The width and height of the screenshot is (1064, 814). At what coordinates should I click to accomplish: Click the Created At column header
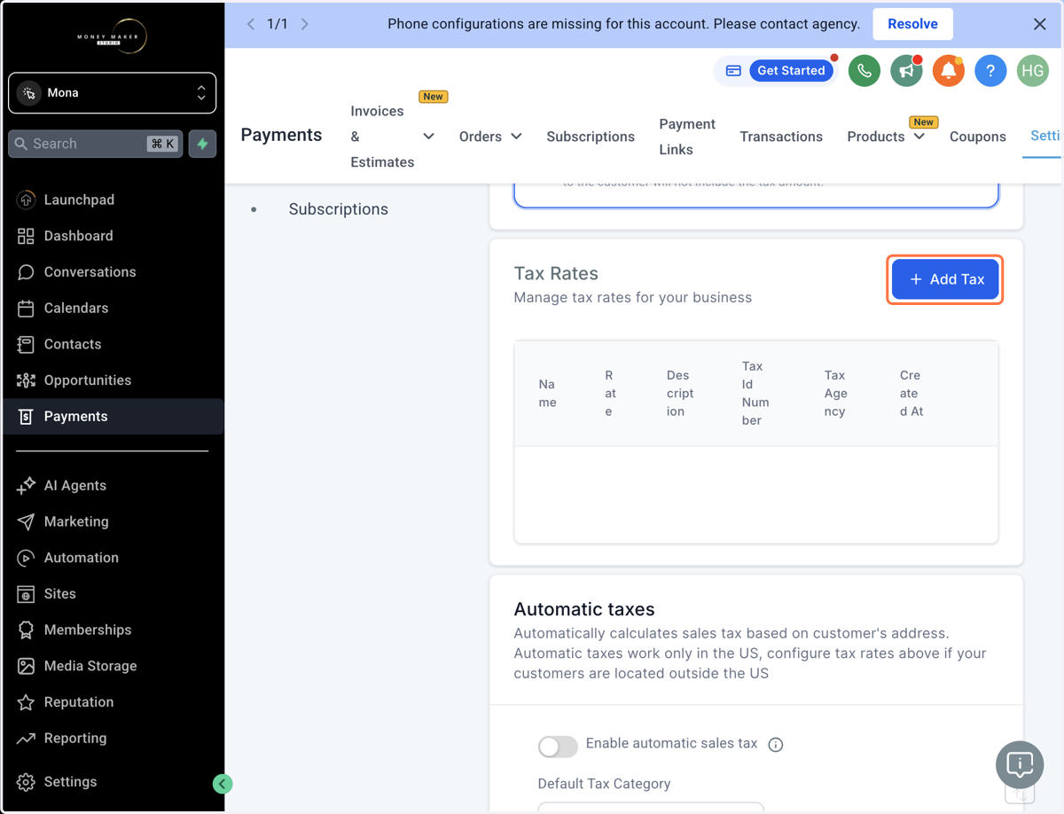(911, 394)
